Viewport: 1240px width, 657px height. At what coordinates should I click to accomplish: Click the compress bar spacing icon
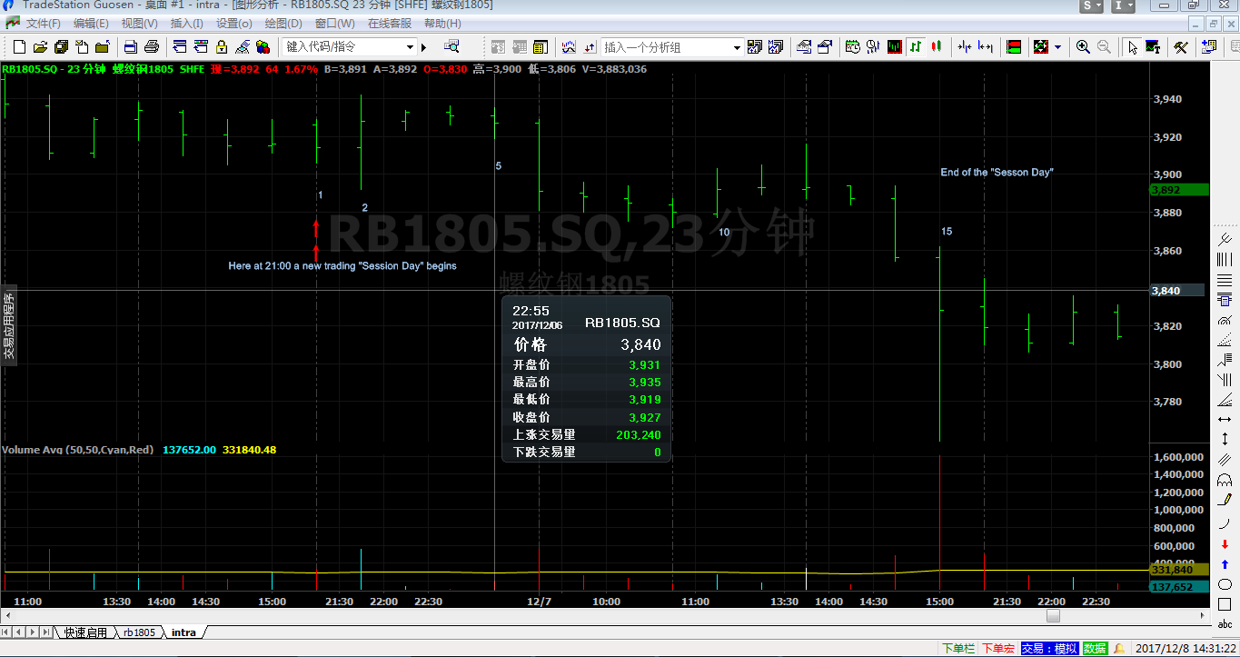click(x=964, y=46)
